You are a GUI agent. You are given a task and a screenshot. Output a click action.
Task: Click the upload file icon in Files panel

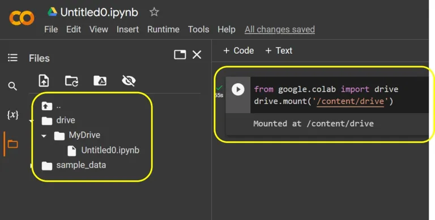coord(44,81)
